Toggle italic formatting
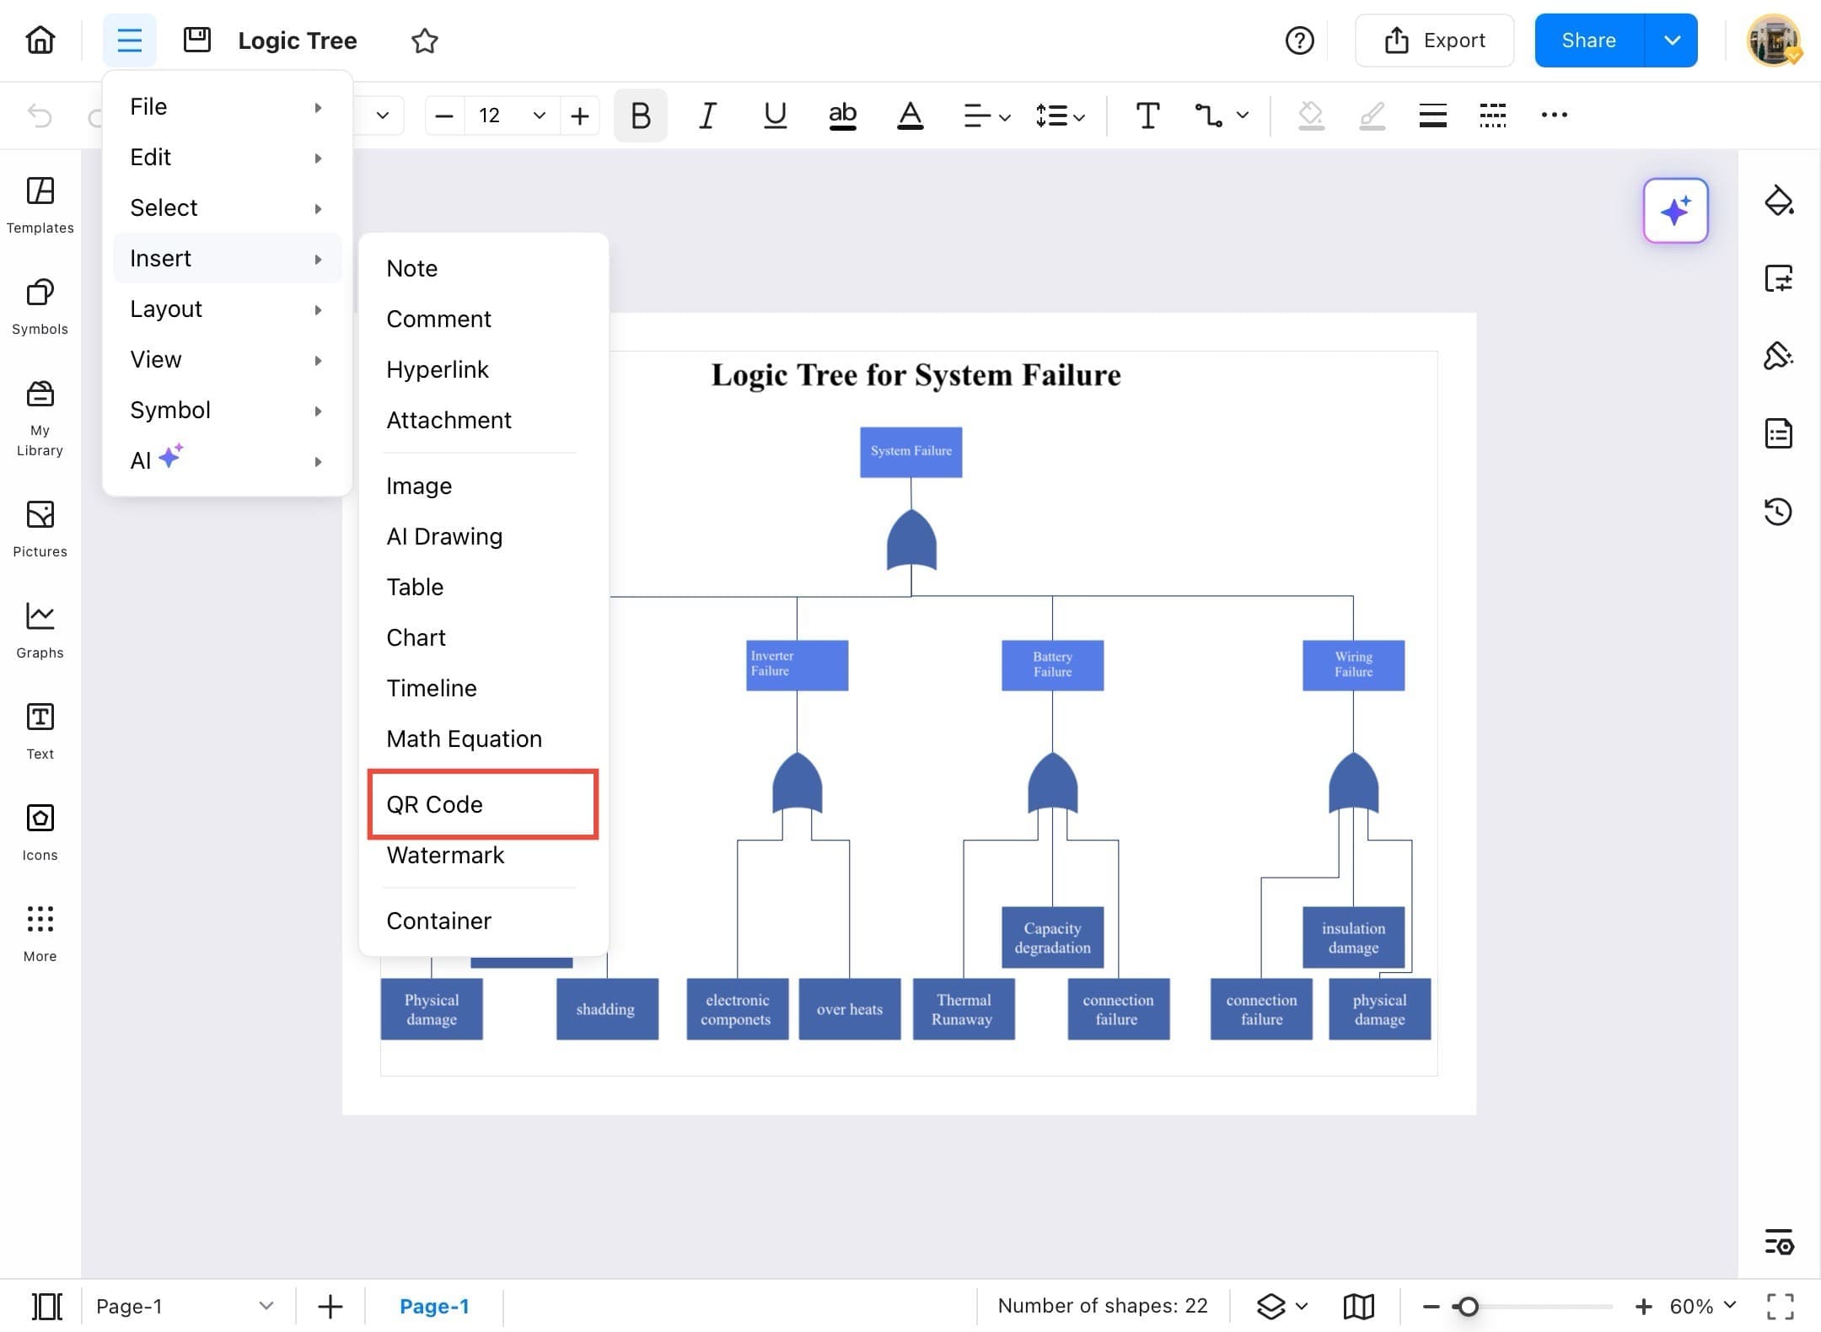 (x=707, y=115)
